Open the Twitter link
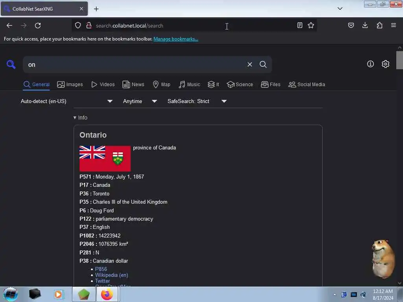The width and height of the screenshot is (403, 302). tap(102, 281)
